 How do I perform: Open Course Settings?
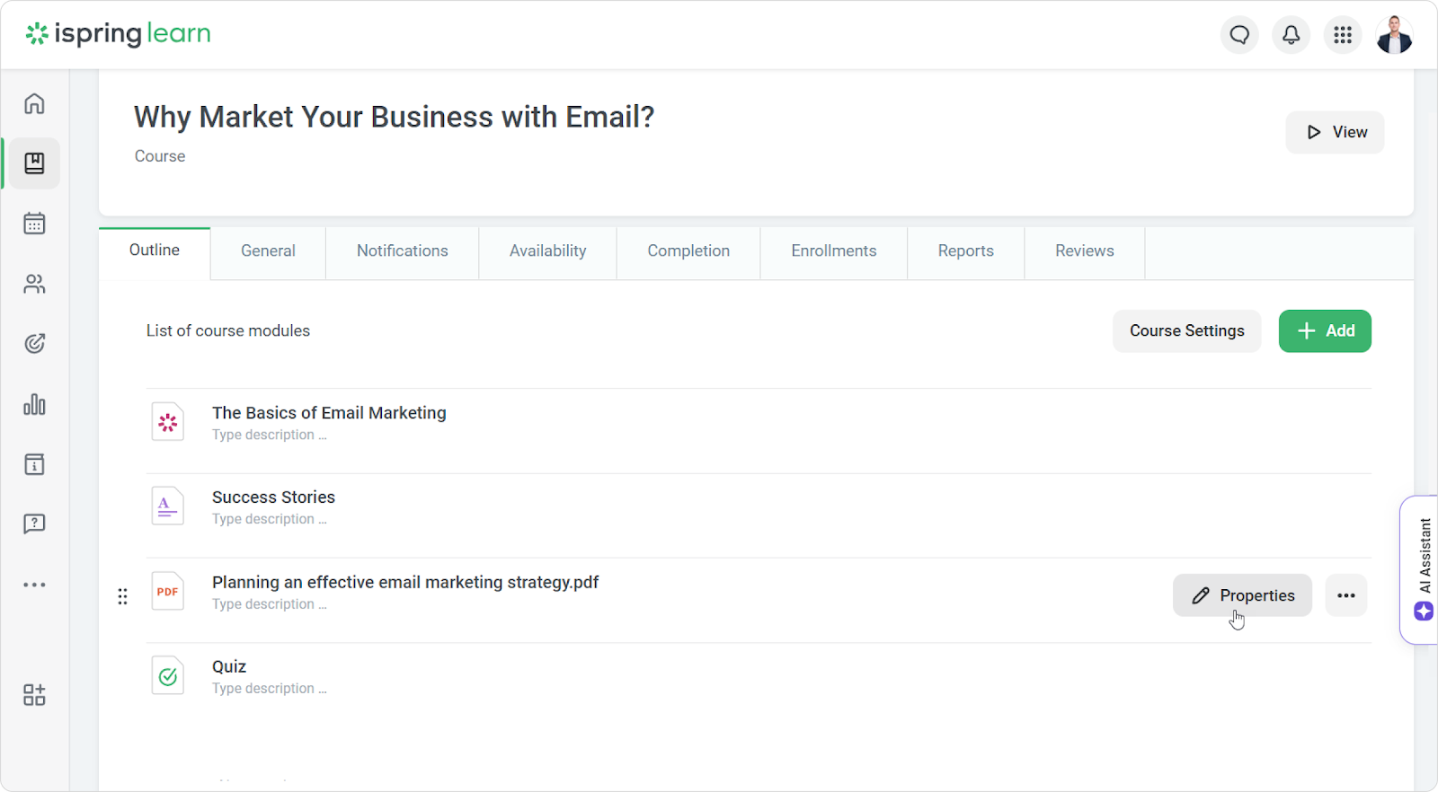(x=1186, y=331)
